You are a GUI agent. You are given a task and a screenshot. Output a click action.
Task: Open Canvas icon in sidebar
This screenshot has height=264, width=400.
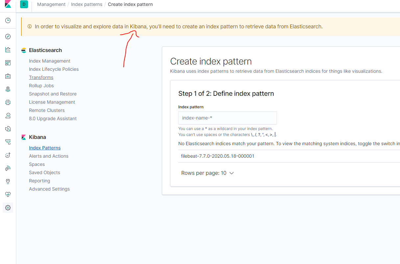coord(8,76)
